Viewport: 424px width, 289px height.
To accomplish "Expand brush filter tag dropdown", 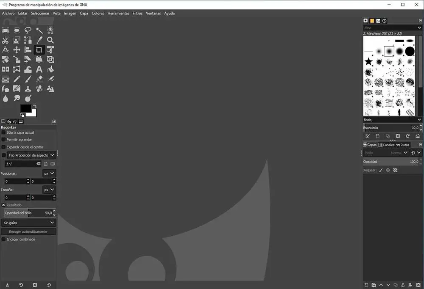I will (x=419, y=28).
